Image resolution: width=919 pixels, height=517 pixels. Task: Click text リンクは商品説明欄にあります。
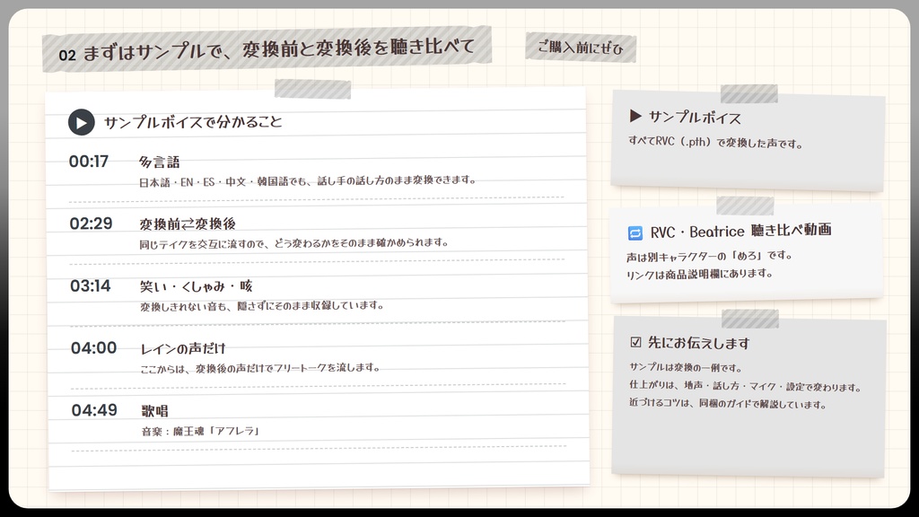point(700,274)
